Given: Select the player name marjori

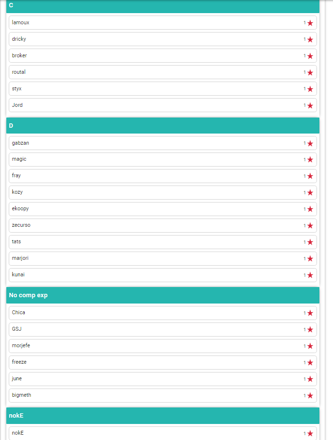Looking at the screenshot, I should click(x=20, y=258).
